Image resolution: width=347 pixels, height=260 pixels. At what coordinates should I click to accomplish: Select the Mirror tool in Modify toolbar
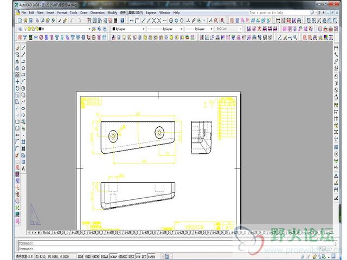coord(17,61)
